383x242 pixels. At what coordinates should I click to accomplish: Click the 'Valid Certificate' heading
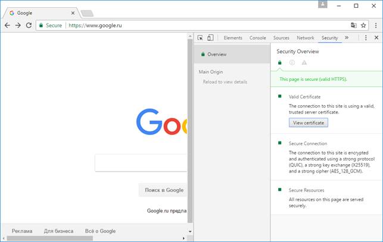pyautogui.click(x=304, y=97)
